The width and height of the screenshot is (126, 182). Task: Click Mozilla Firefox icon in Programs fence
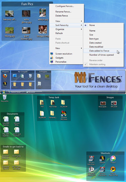(x=5, y=76)
